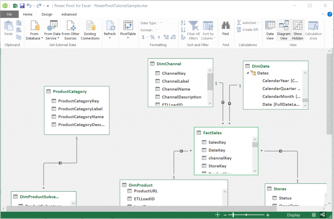The height and width of the screenshot is (219, 334).
Task: Create a PivotTable from the ribbon
Action: point(128,29)
